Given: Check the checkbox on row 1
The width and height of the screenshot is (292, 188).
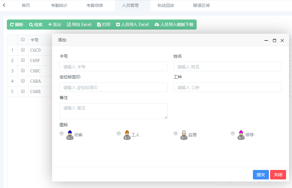Looking at the screenshot, I should 23,50.
